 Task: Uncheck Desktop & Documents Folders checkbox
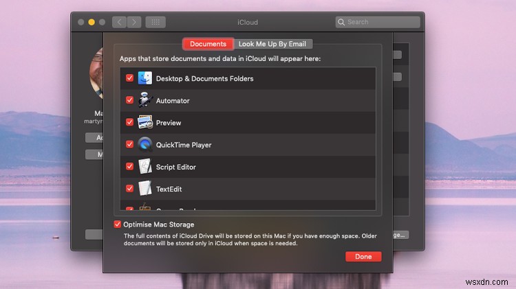point(129,78)
